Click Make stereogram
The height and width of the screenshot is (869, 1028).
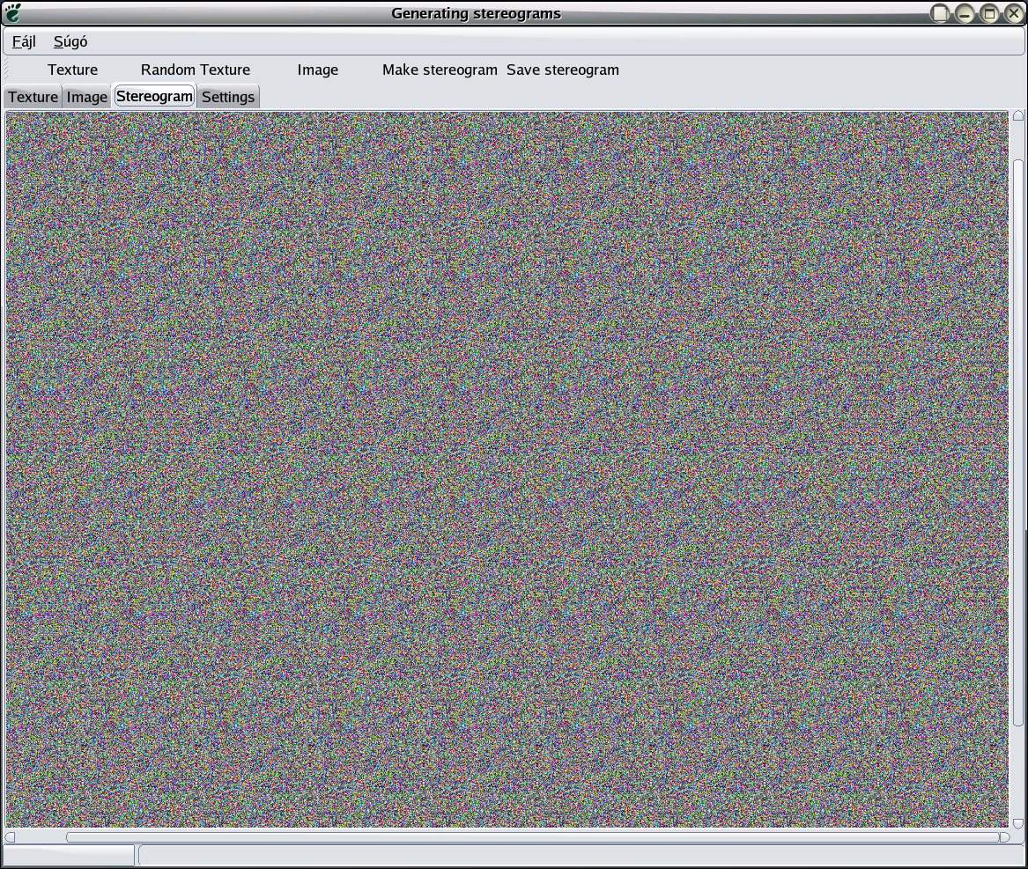coord(440,70)
